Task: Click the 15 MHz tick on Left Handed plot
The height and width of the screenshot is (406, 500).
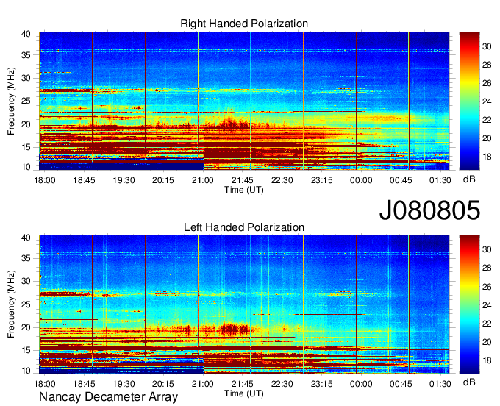Action: coord(26,351)
